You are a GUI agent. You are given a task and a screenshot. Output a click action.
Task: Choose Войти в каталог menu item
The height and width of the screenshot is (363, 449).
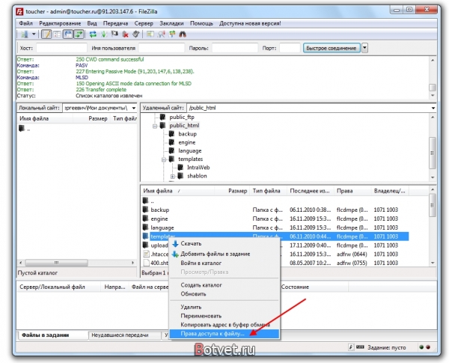[224, 263]
